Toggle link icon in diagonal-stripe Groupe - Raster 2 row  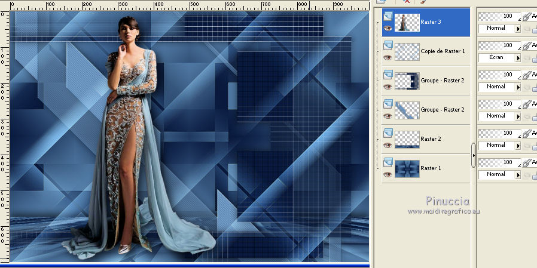tap(527, 104)
